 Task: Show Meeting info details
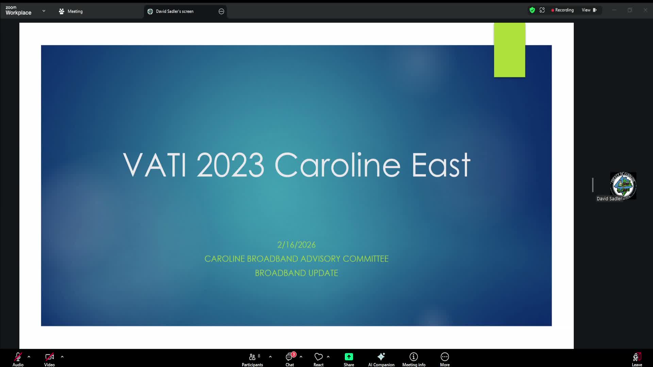coord(414,359)
